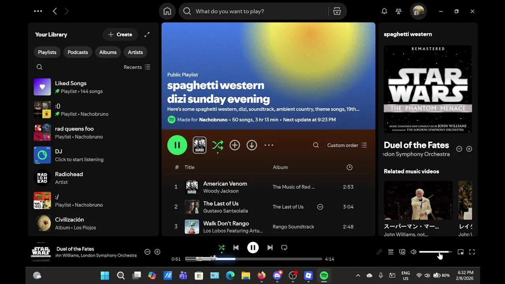Click now playing title Duel of the Fates

tap(75, 249)
